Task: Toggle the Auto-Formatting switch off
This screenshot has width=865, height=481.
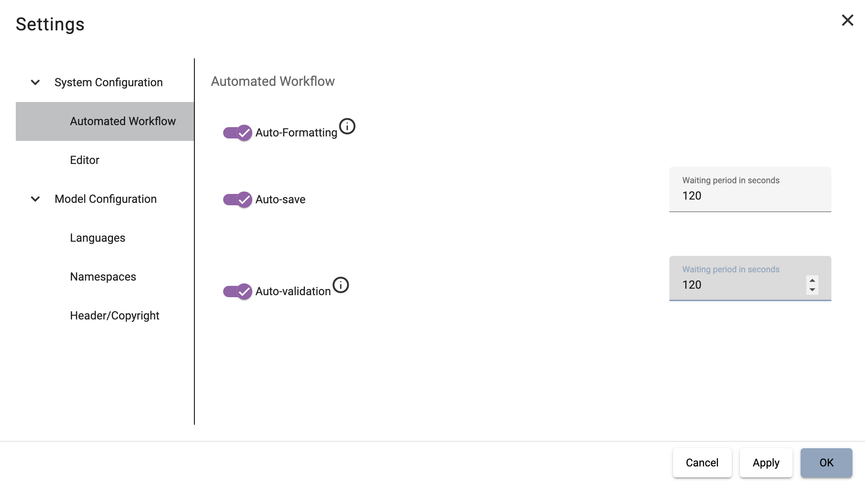Action: coord(237,132)
